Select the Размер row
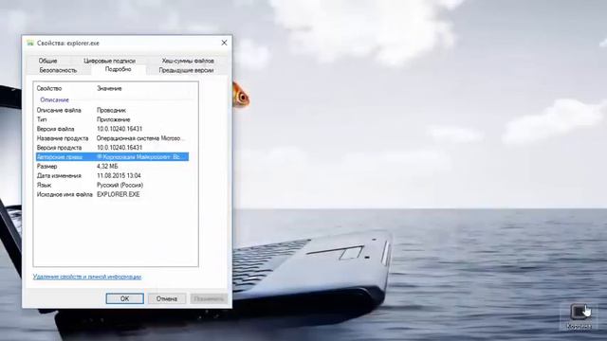Screen dimensions: 607x341 [112, 167]
